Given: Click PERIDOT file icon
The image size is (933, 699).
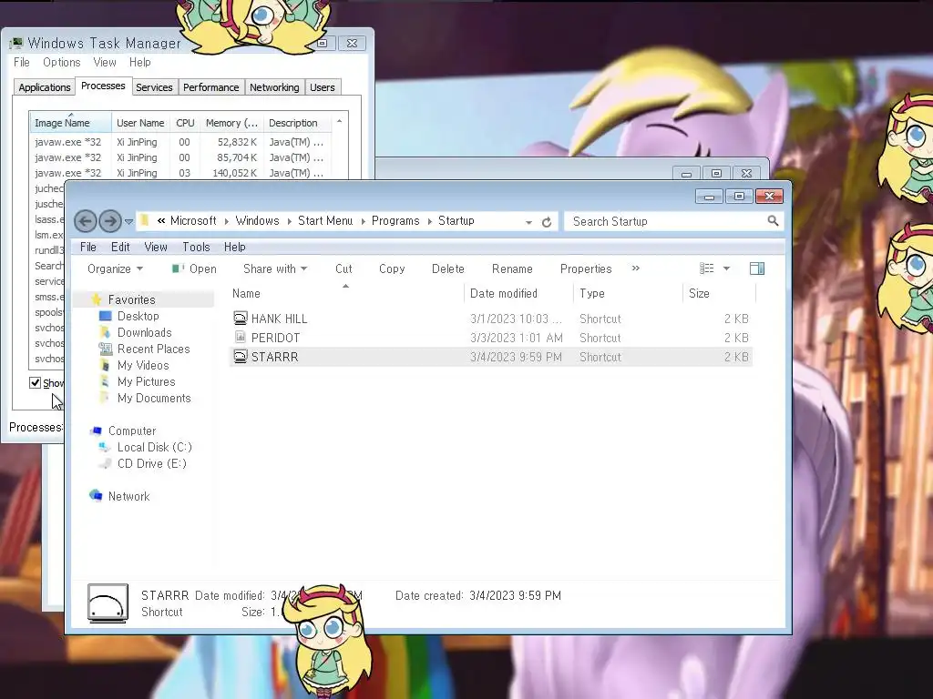Looking at the screenshot, I should (240, 337).
